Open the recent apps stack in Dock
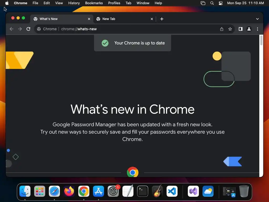The height and width of the screenshot is (202, 269). tap(229, 191)
